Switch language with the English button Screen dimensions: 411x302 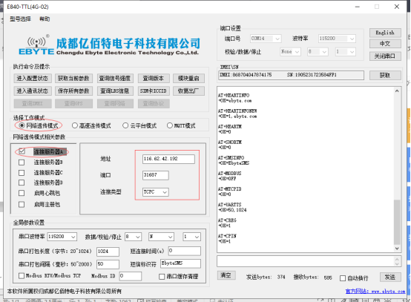pyautogui.click(x=385, y=33)
